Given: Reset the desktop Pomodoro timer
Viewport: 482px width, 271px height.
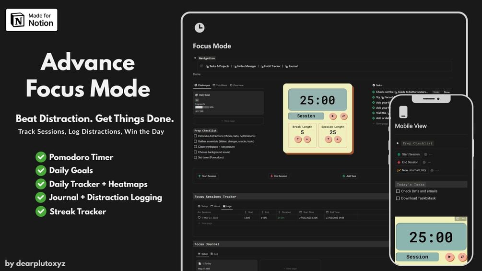Looking at the screenshot, I should 344,116.
